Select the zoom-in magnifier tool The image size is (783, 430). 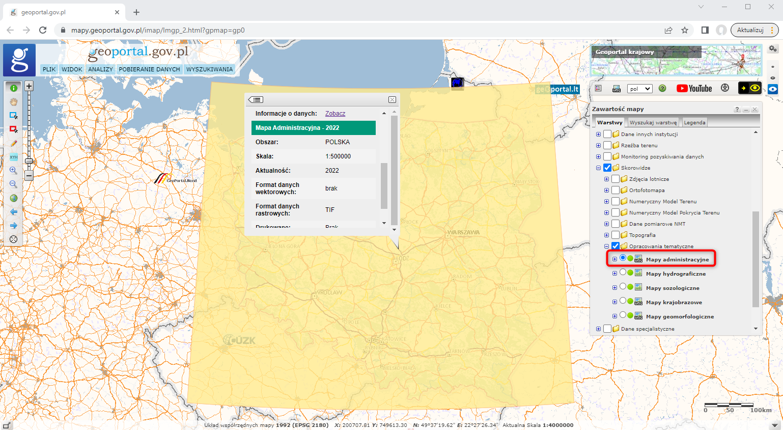click(x=14, y=171)
